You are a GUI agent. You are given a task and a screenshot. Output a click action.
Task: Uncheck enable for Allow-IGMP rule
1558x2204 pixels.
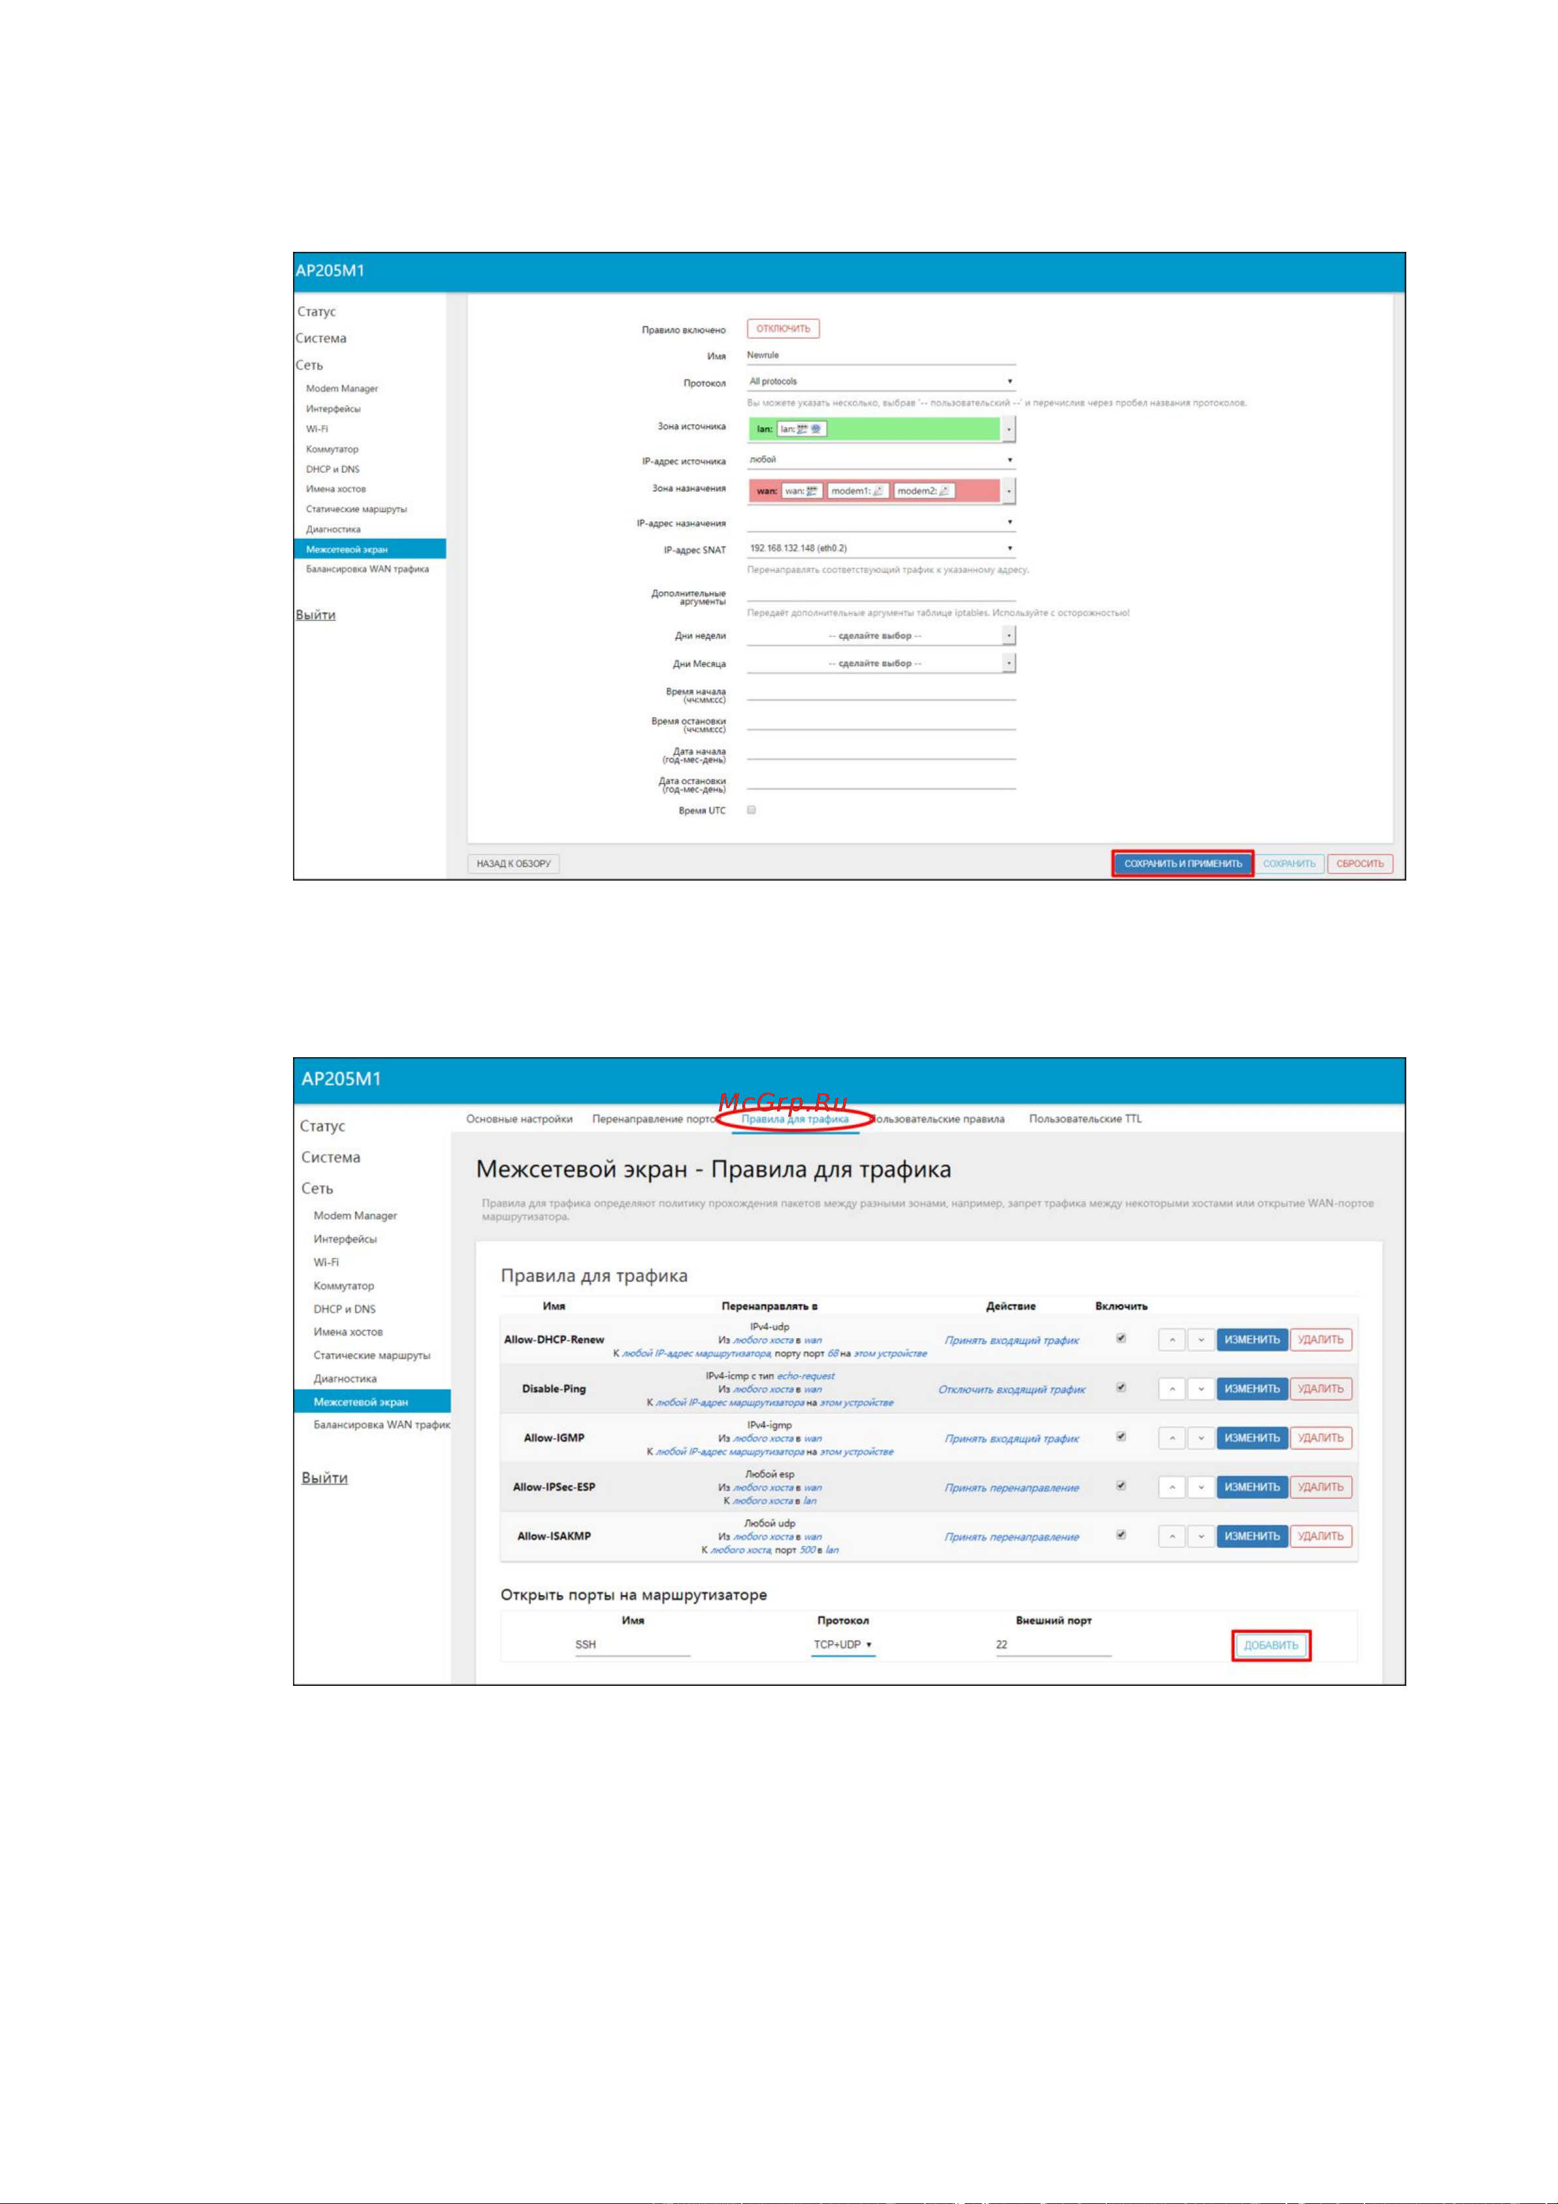(1120, 1437)
